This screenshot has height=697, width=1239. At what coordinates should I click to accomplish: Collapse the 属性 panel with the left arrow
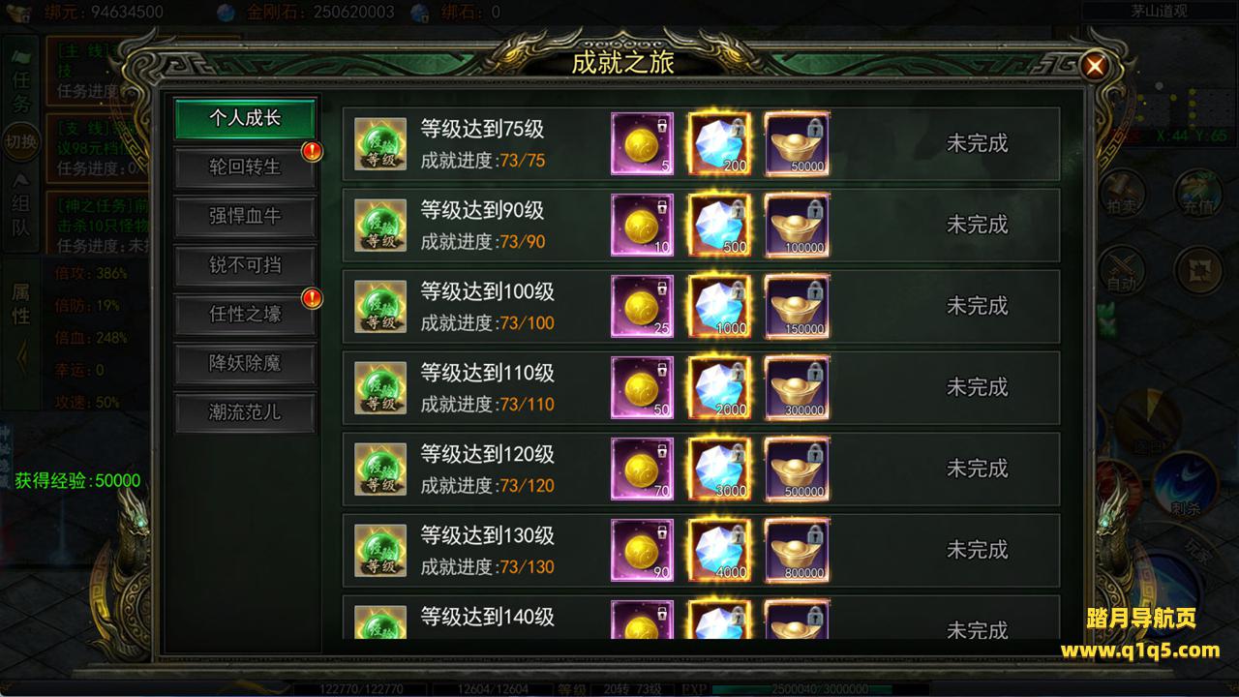coord(21,361)
